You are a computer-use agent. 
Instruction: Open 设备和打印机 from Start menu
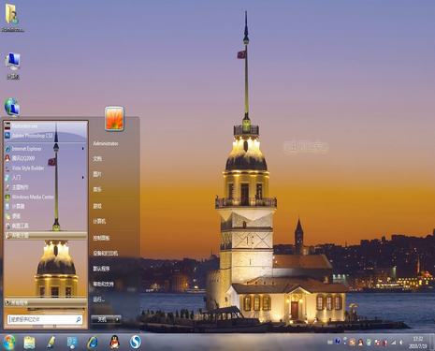click(106, 253)
